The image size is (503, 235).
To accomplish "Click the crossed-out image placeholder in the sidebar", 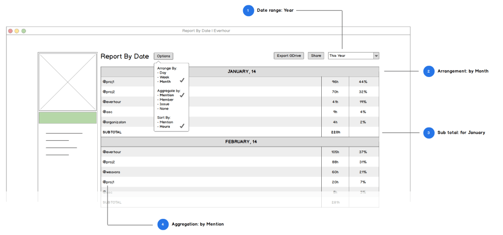I will (x=68, y=82).
